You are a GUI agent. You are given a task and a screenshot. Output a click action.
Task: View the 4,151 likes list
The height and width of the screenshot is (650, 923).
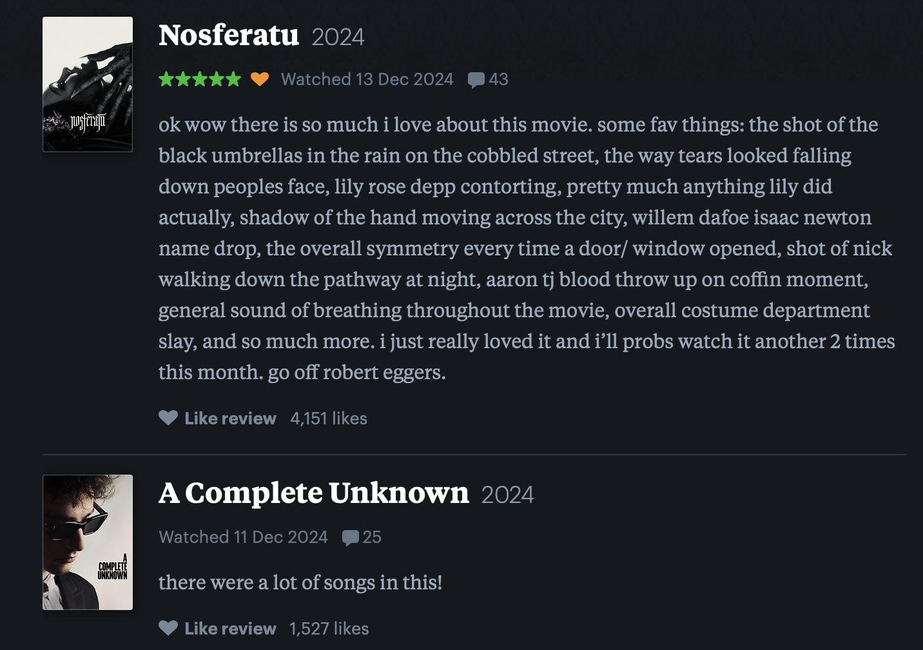click(329, 419)
